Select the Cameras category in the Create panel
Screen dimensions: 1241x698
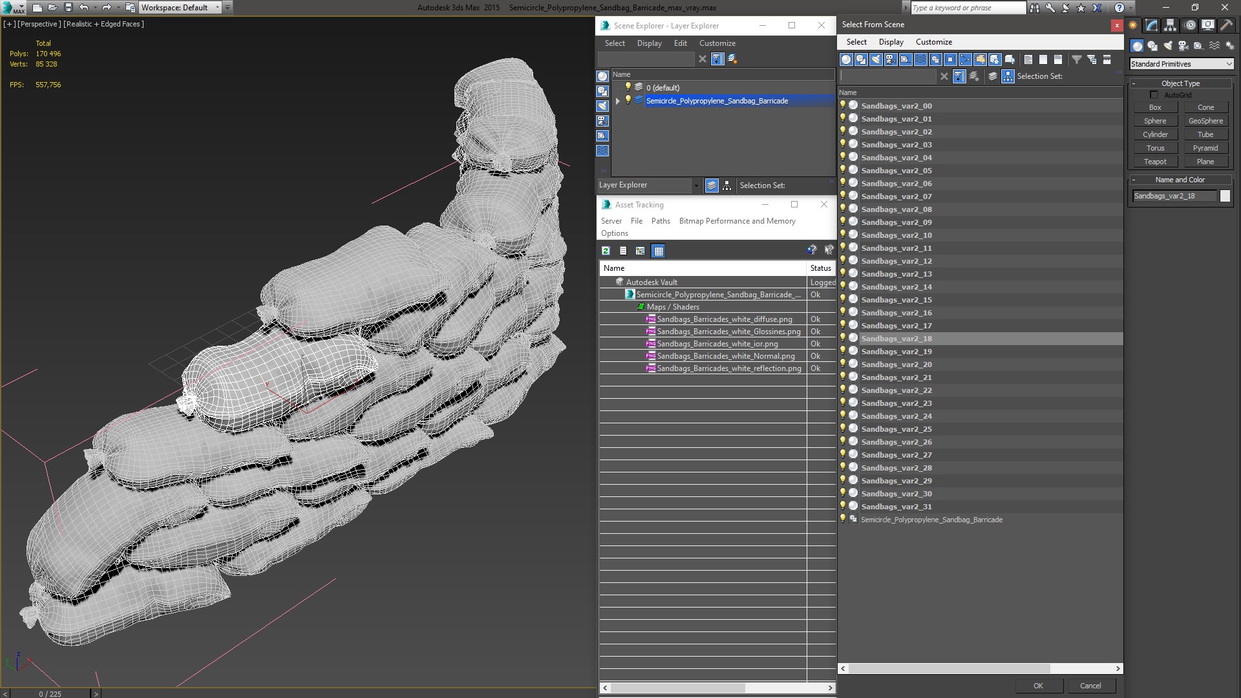[1183, 46]
